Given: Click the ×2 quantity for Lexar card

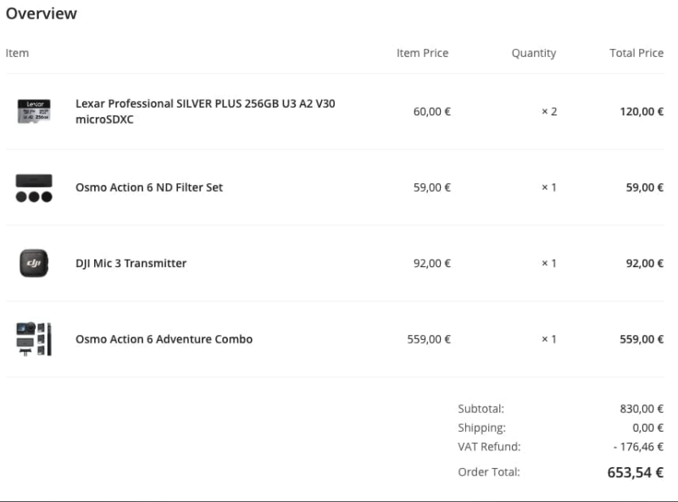Looking at the screenshot, I should [x=549, y=111].
